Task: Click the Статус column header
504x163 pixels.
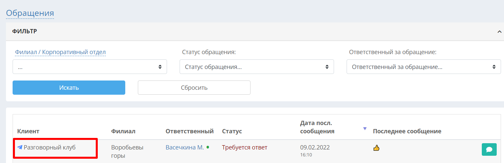Action: [232, 131]
